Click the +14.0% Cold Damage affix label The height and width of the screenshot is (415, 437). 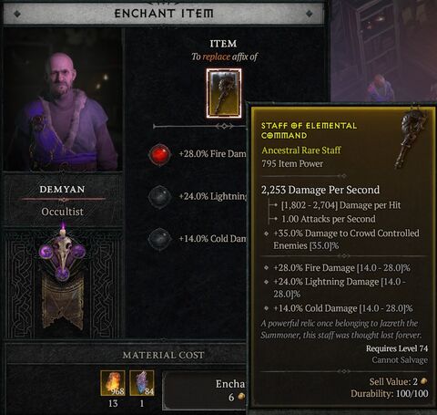pos(212,239)
